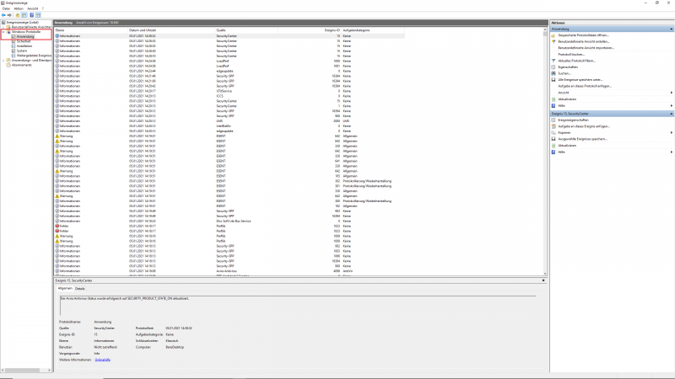Click Aufgabe an dieses Ereignis anfügen
This screenshot has width=675, height=379.
coord(584,126)
